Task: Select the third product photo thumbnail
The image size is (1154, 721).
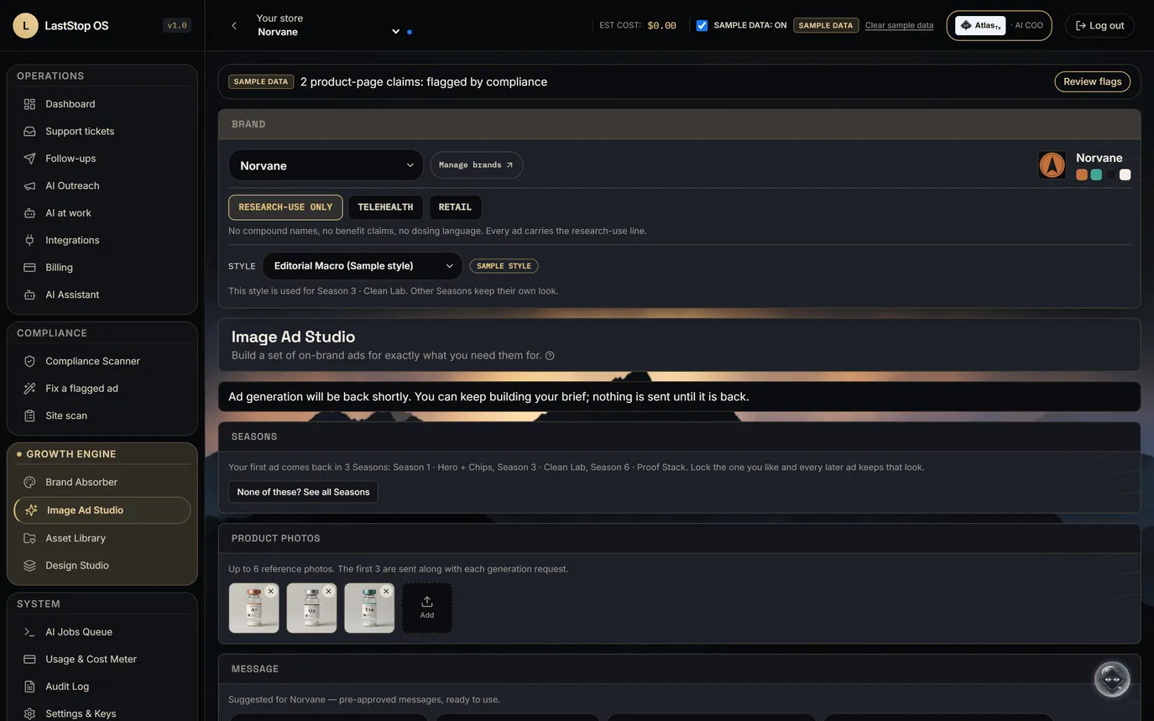Action: (x=369, y=609)
